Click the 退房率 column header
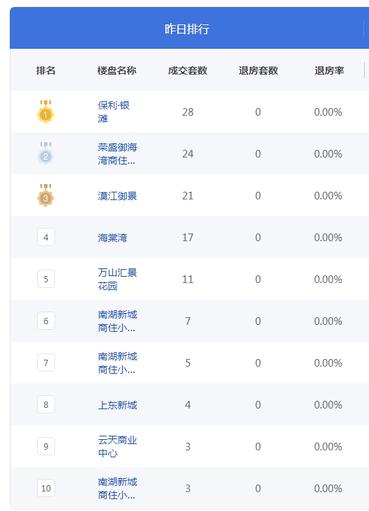Image resolution: width=369 pixels, height=511 pixels. [x=329, y=70]
